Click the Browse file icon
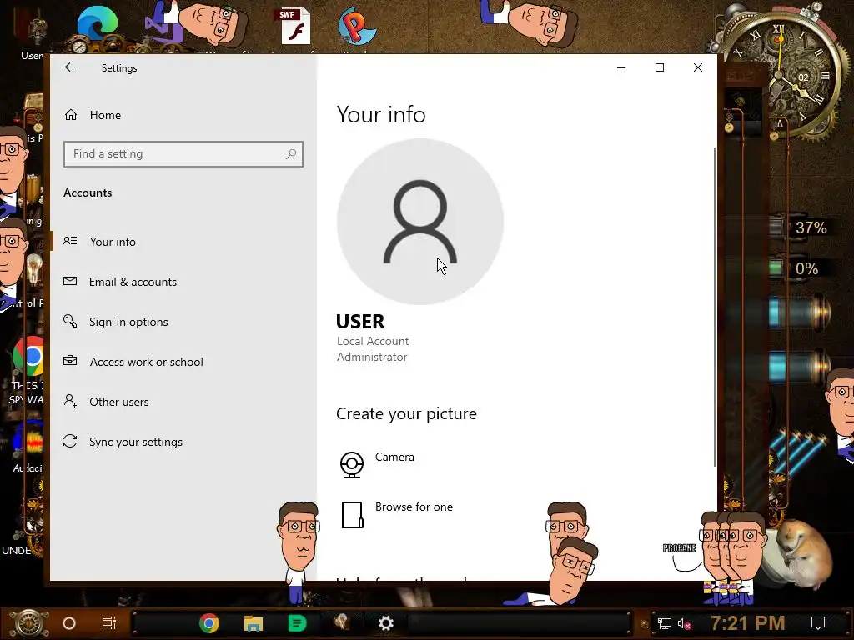Image resolution: width=854 pixels, height=640 pixels. pos(353,515)
